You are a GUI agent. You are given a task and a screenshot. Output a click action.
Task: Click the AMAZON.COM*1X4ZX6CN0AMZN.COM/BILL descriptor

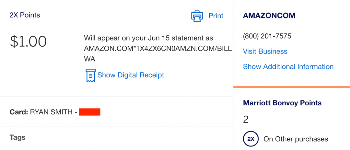158,49
